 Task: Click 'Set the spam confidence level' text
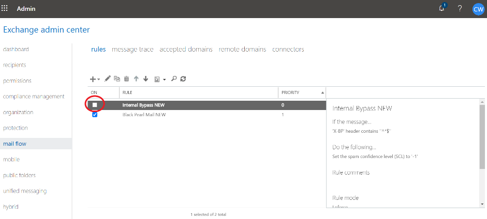[375, 157]
